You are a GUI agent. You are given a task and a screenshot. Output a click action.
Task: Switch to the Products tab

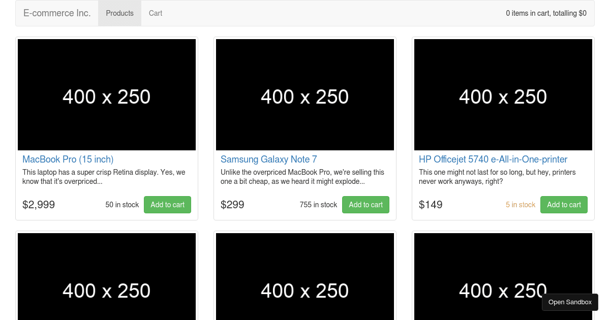pyautogui.click(x=119, y=13)
